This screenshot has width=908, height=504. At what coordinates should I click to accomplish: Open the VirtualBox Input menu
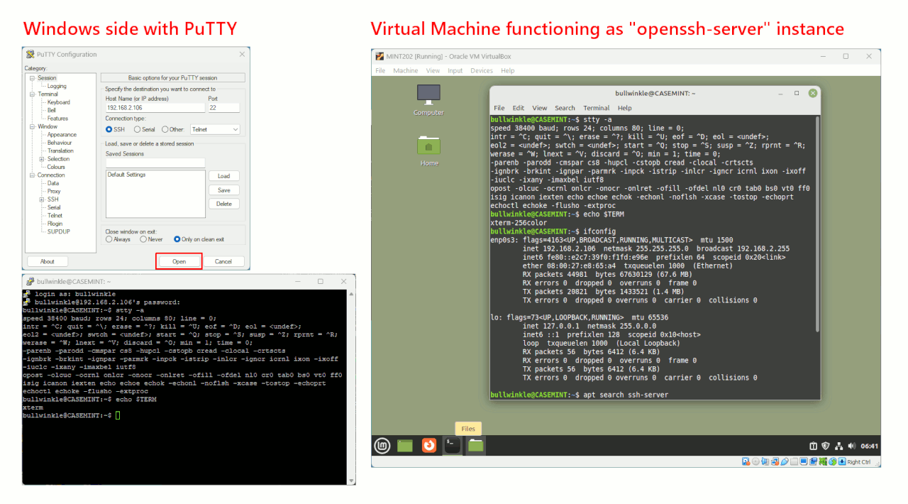pos(455,70)
